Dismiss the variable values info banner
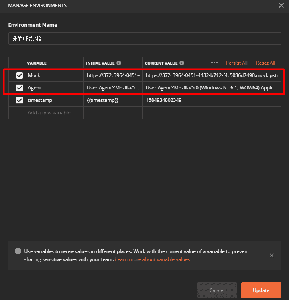The height and width of the screenshot is (300, 289). (272, 255)
